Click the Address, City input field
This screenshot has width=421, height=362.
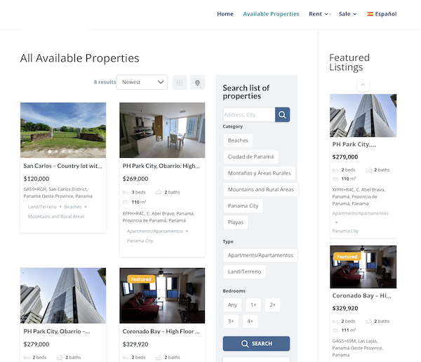[x=248, y=115]
